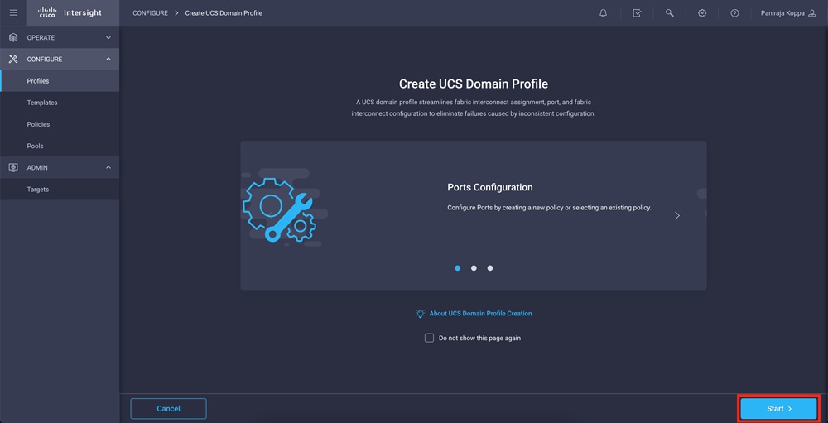Image resolution: width=828 pixels, height=423 pixels.
Task: Click the 'Create UCS Domain Profile' breadcrumb text
Action: click(224, 13)
